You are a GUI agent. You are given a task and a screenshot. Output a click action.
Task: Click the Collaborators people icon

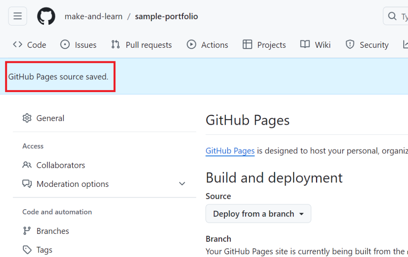(27, 165)
